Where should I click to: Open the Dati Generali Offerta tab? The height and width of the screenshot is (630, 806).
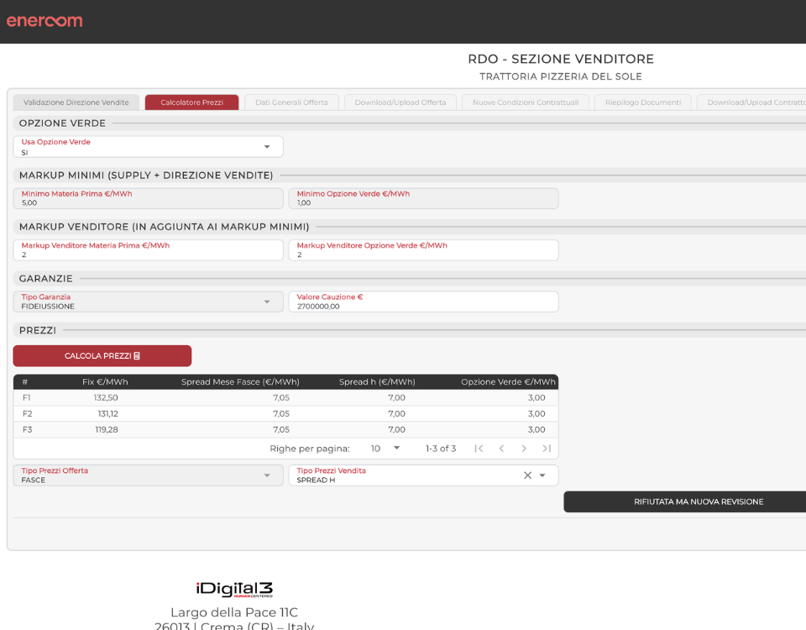coord(291,102)
